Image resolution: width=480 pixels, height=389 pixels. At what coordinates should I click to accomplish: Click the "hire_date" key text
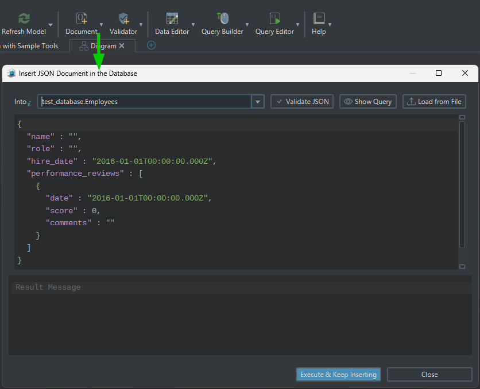pos(52,161)
